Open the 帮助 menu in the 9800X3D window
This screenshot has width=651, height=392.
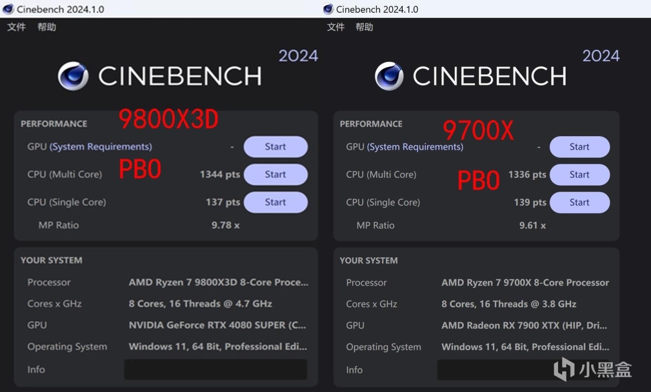47,27
